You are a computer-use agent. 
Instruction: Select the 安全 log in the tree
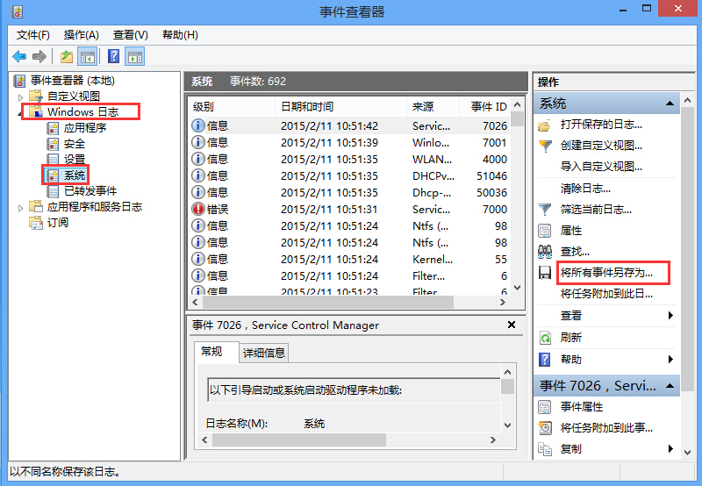coord(75,144)
